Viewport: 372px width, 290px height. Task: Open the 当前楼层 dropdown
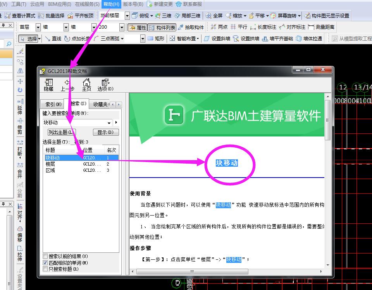[127, 16]
